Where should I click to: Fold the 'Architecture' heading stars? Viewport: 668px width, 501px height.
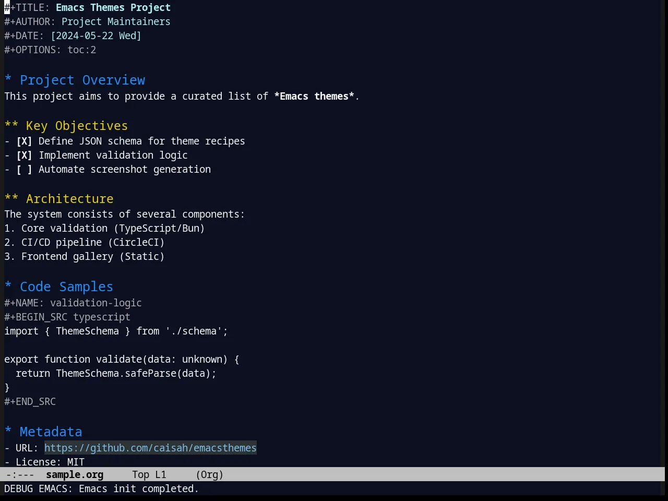(x=11, y=199)
